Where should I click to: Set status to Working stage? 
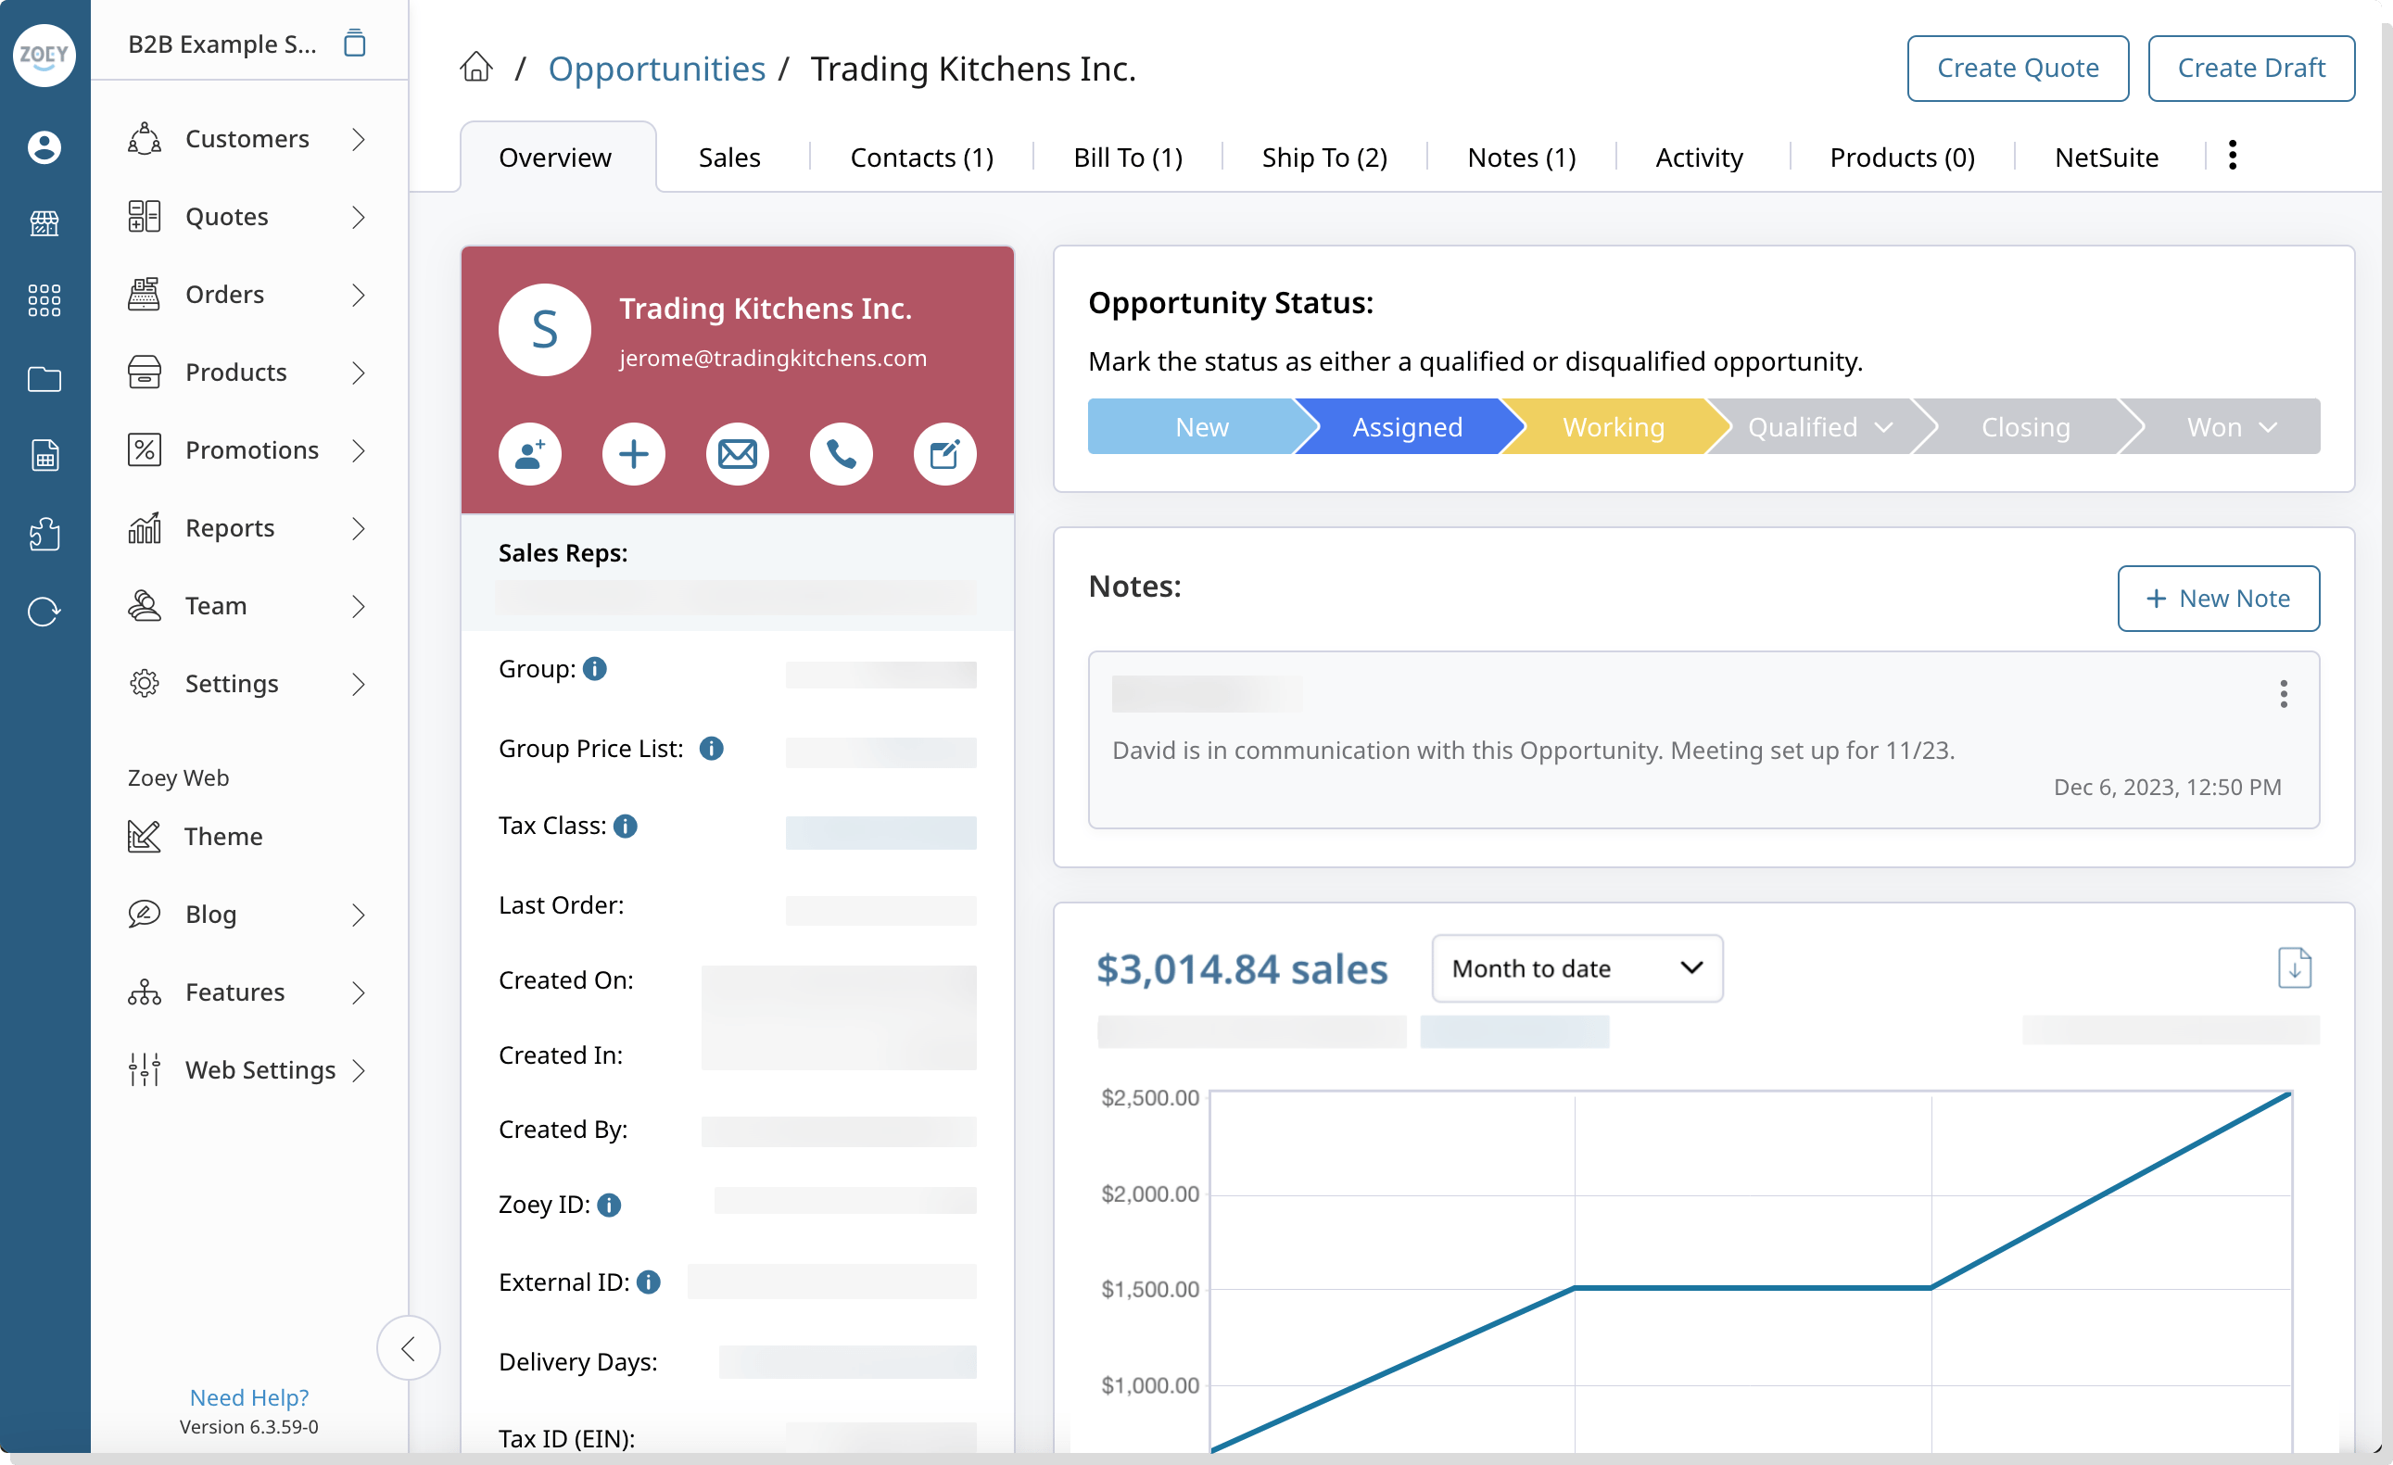1612,427
